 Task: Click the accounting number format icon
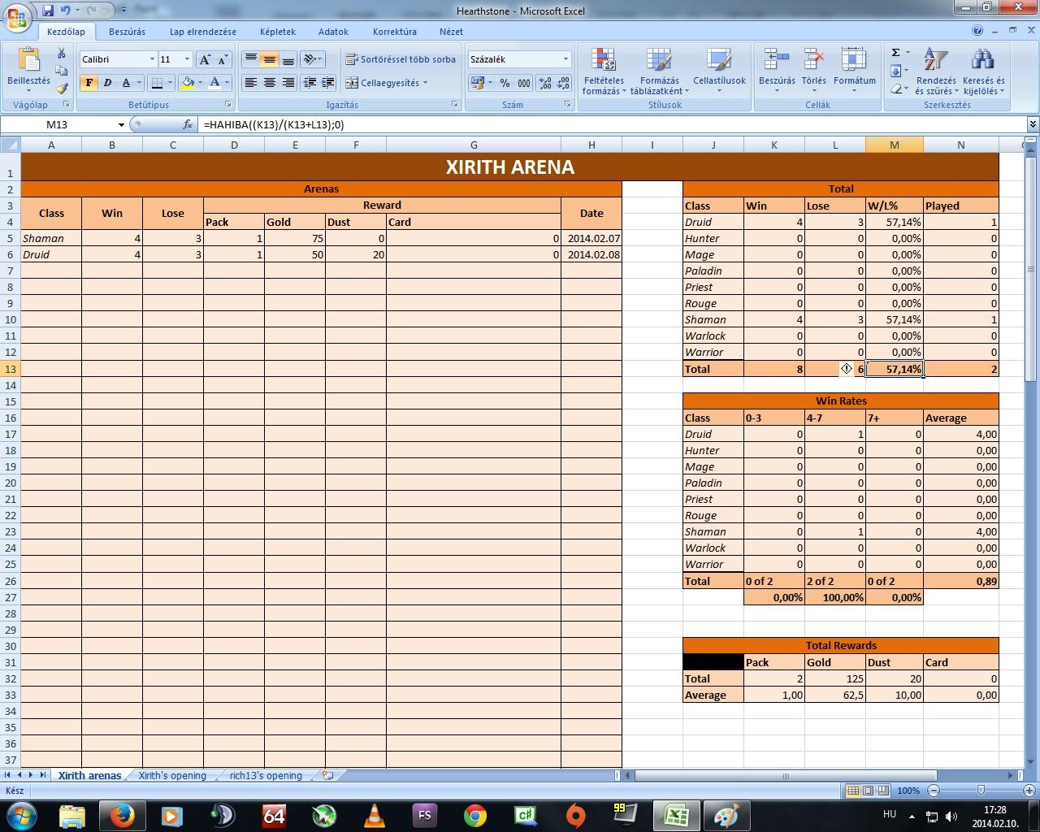(x=478, y=83)
